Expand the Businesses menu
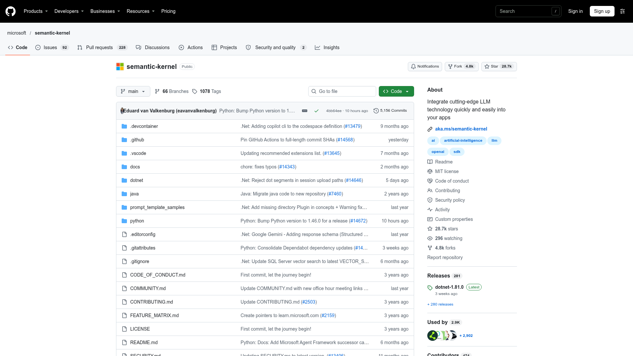This screenshot has width=633, height=356. click(105, 11)
